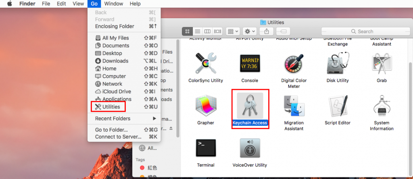413x179 pixels.
Task: Choose Applications in Go menu
Action: pos(124,99)
